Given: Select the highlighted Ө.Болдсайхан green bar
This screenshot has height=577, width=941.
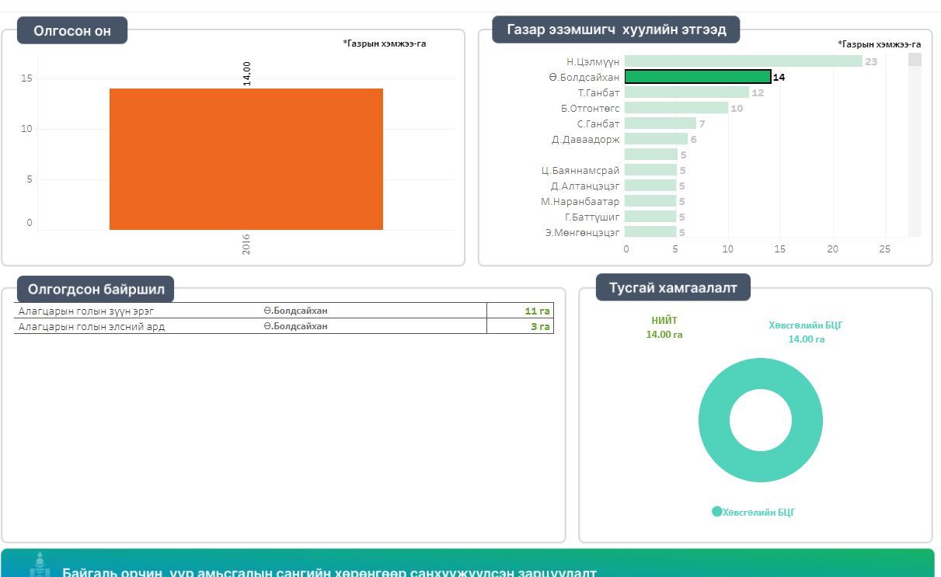Looking at the screenshot, I should click(x=698, y=77).
